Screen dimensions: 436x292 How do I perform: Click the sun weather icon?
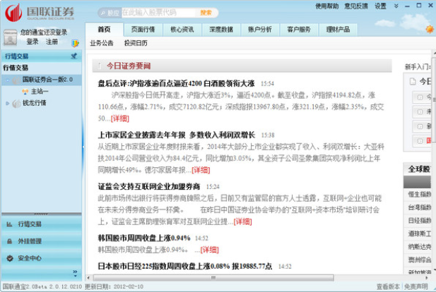430,29
